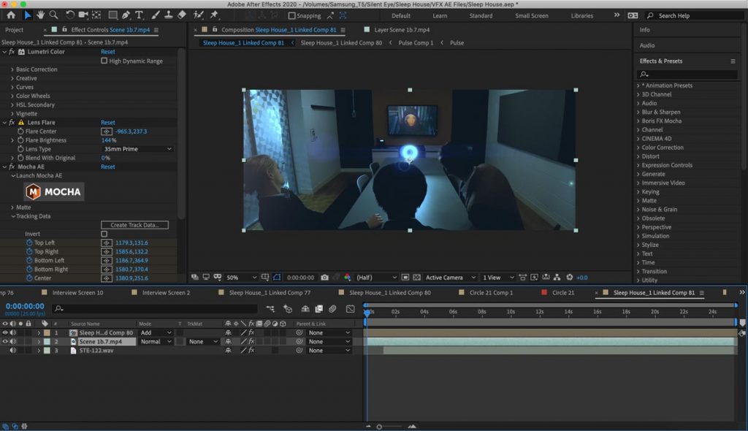The width and height of the screenshot is (748, 431).
Task: Open the Lens Type 35mm Prime dropdown
Action: (137, 149)
